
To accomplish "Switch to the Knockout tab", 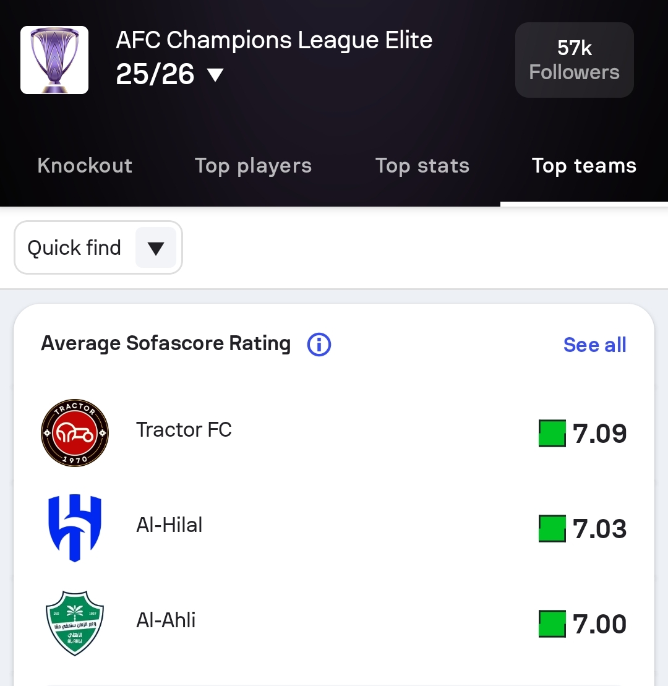I will point(85,166).
